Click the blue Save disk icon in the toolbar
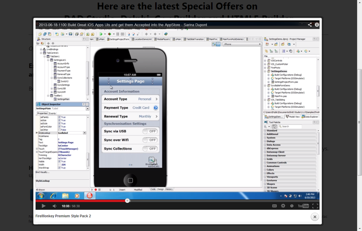This screenshot has height=231, width=362. tap(71, 34)
